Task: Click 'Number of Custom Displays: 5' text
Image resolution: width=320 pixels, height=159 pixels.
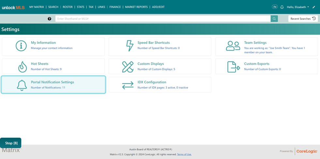Action: click(x=156, y=69)
